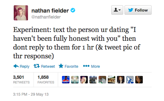Viewport: 164px width, 101px height.
Task: Open the @nathanfielder handle link
Action: tap(46, 17)
